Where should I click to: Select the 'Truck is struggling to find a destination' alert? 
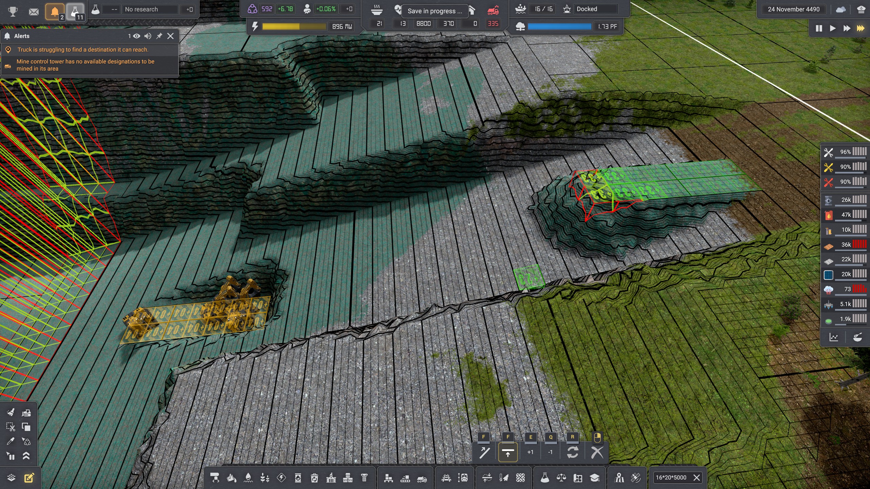point(90,50)
